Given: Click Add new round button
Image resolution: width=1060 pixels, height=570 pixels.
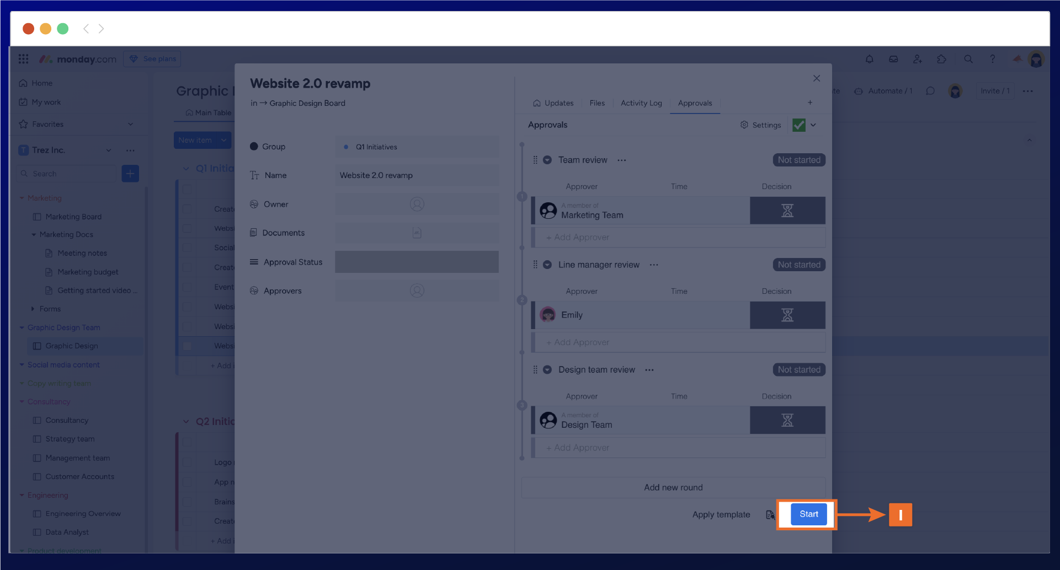Looking at the screenshot, I should tap(673, 487).
